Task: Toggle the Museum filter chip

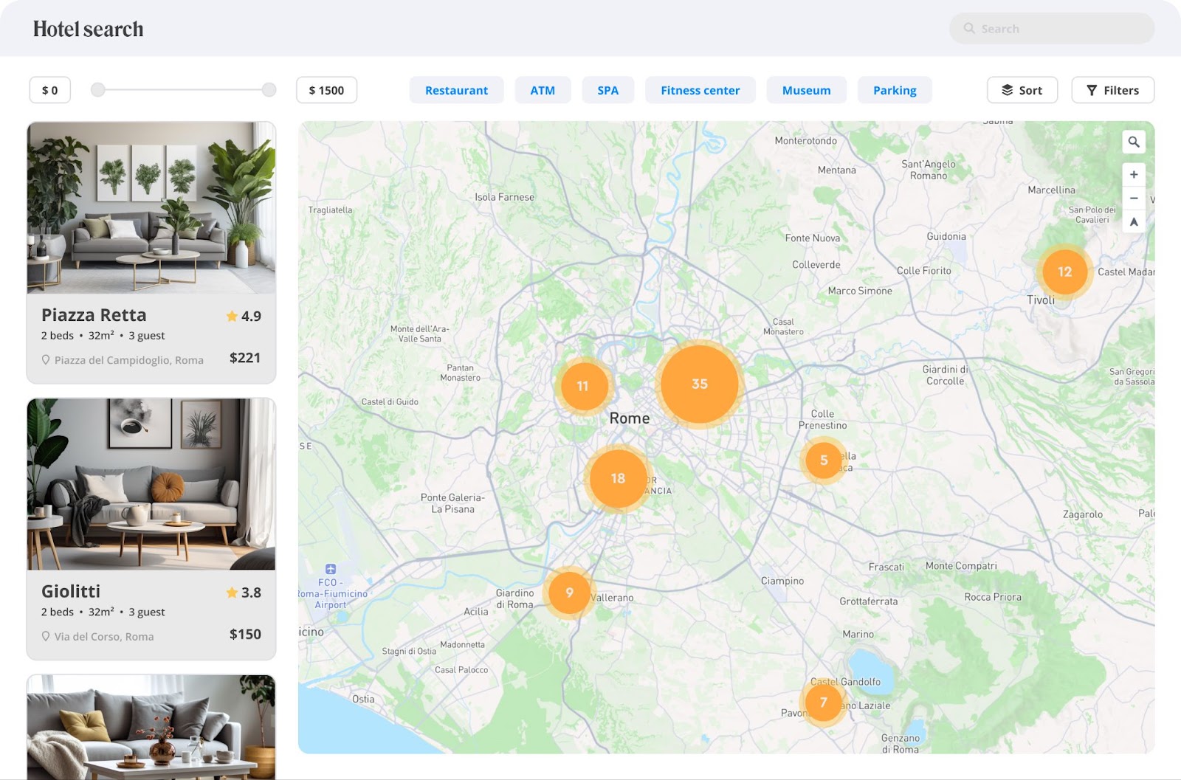Action: (807, 90)
